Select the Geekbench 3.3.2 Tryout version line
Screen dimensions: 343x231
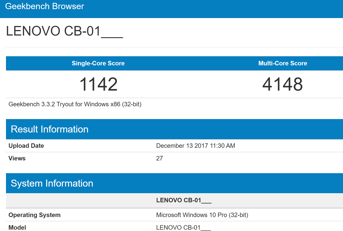75,104
